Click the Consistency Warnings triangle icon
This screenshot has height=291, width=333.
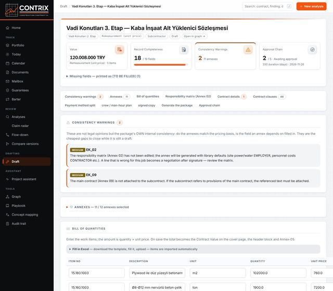click(248, 50)
